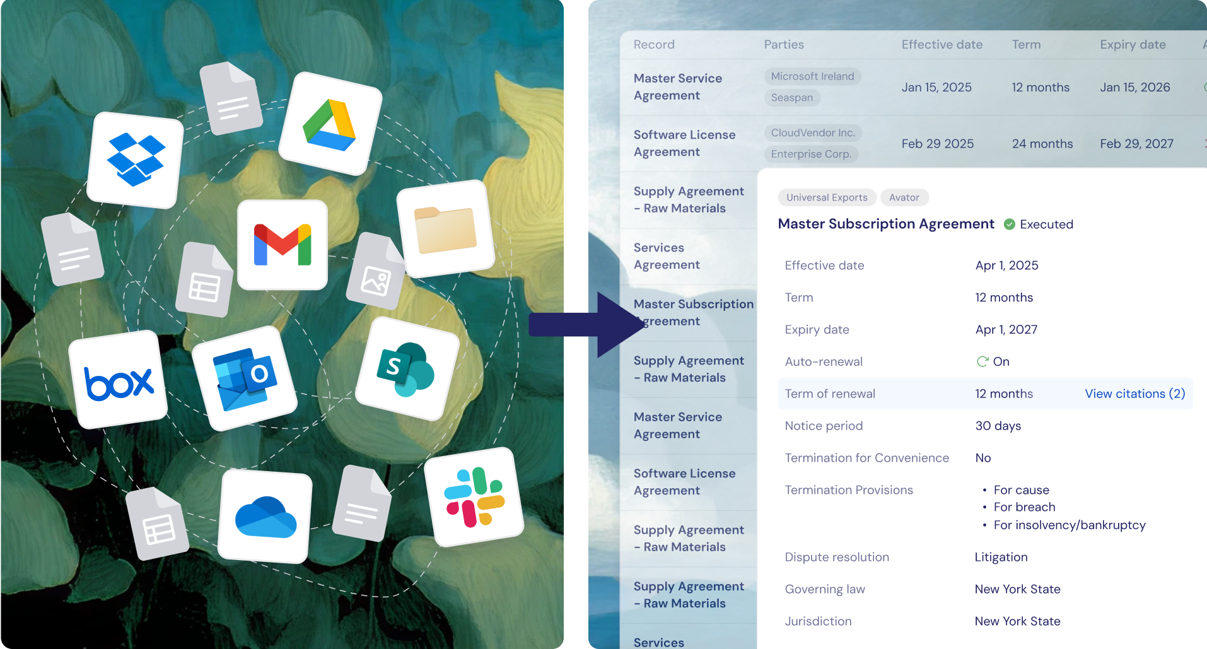
Task: Click the Jan 15, 2026 expiry date
Action: point(1134,87)
